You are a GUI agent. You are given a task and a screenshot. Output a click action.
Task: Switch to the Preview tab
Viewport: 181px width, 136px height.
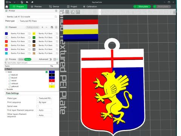pos(36,6)
